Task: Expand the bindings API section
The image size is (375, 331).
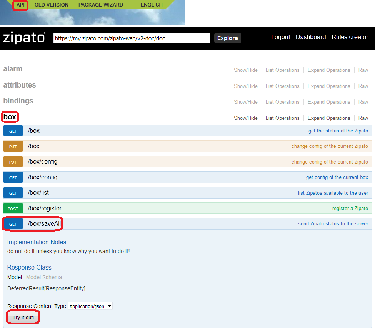Action: [18, 101]
